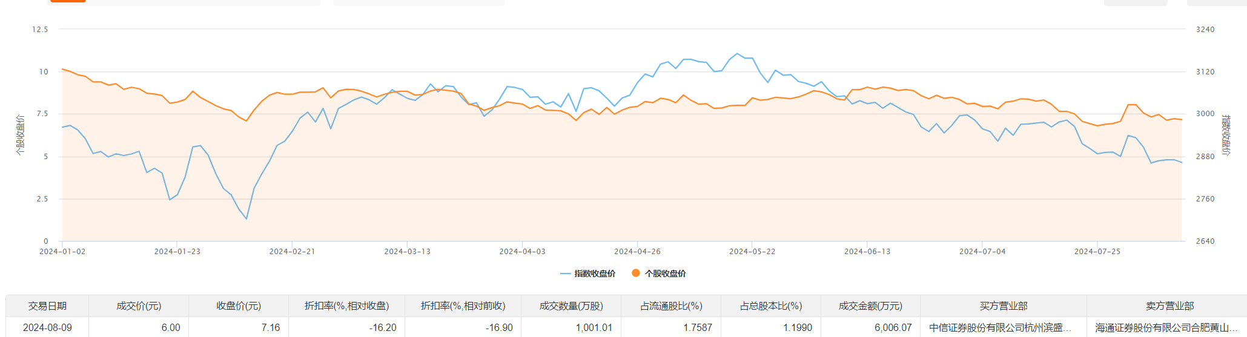This screenshot has width=1247, height=337.
Task: Click the 折扣率(%,相对前收) column header
Action: (x=463, y=306)
